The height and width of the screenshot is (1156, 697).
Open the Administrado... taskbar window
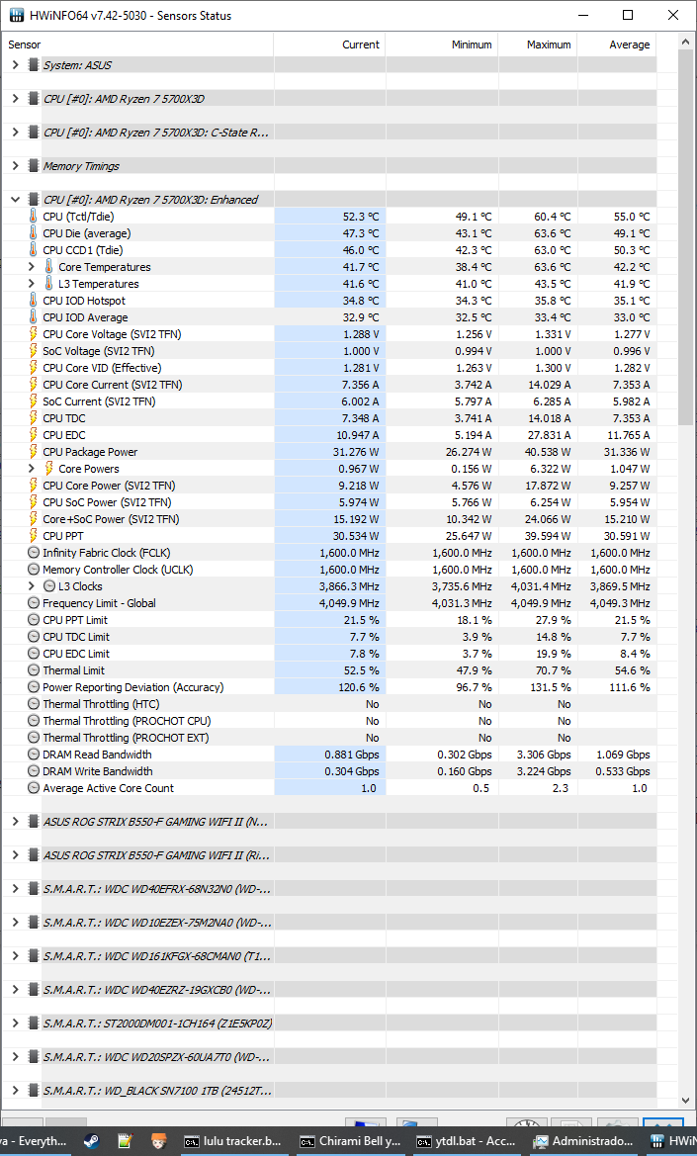pyautogui.click(x=581, y=1140)
